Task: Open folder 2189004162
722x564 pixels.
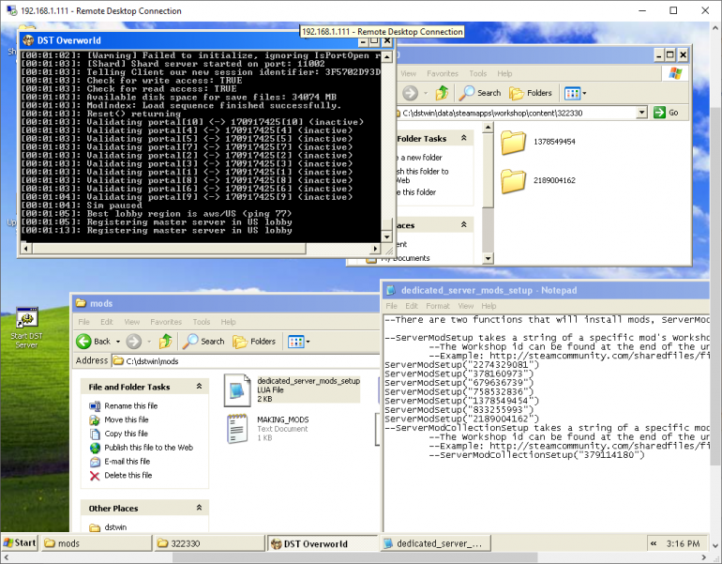Action: coord(513,181)
